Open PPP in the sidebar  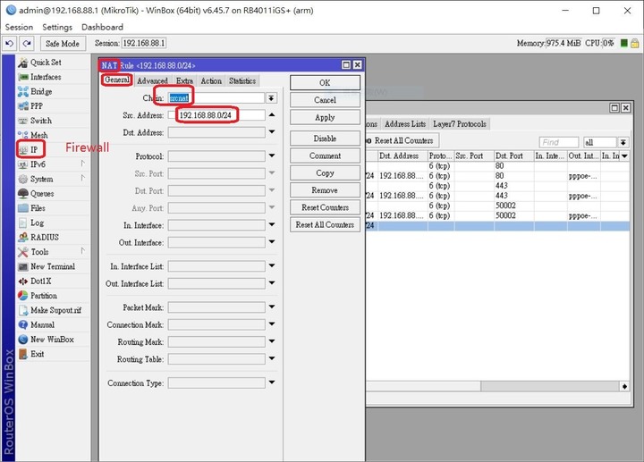coord(36,106)
